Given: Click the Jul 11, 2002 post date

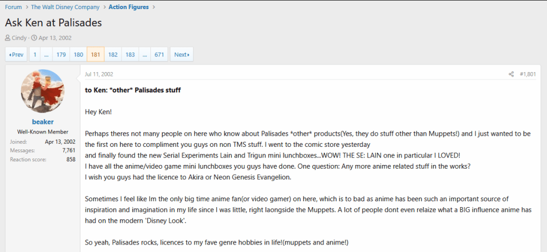Looking at the screenshot, I should [99, 74].
